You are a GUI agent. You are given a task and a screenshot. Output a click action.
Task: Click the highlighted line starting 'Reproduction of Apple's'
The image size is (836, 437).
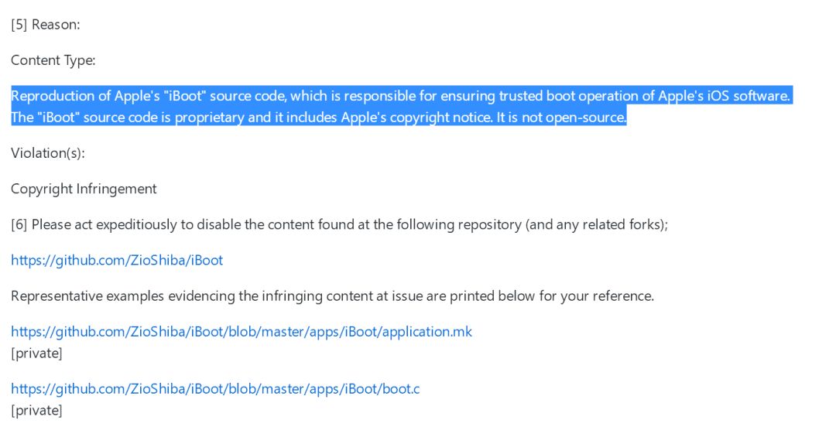tap(400, 96)
